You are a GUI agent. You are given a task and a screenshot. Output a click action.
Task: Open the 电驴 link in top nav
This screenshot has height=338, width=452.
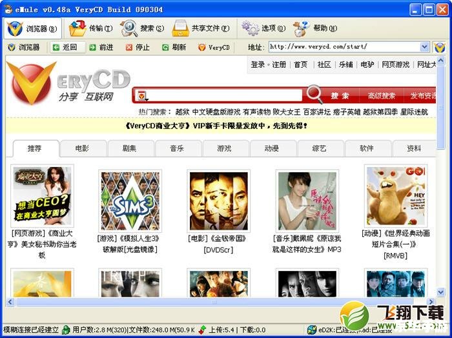pyautogui.click(x=367, y=65)
